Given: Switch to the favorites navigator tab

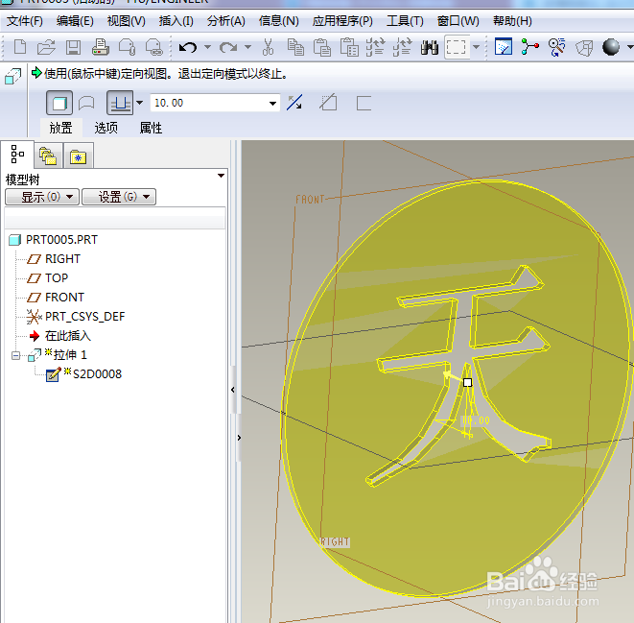Looking at the screenshot, I should click(79, 156).
